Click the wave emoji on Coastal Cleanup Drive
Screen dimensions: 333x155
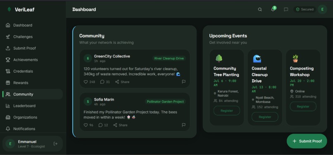coord(257,58)
